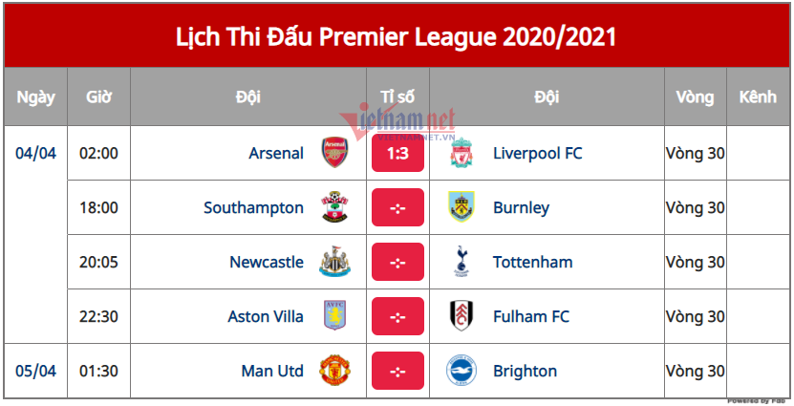Select the Tỉ số column header

coord(398,96)
